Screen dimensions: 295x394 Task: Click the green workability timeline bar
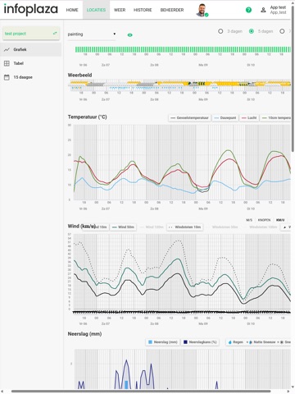(183, 49)
